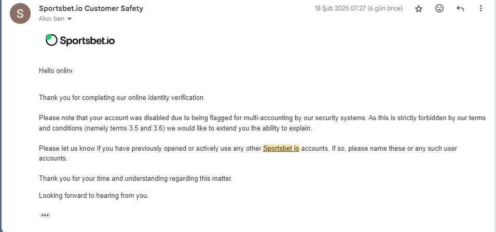Screen dimensions: 496x232
Task: Click the Sportsbet.io logo image
Action: click(x=80, y=40)
